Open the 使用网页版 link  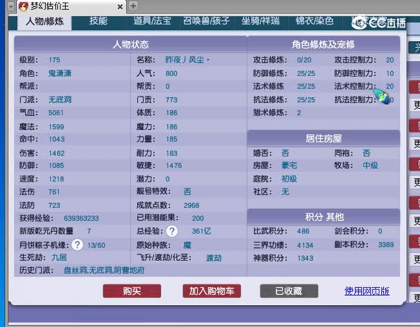pos(367,291)
